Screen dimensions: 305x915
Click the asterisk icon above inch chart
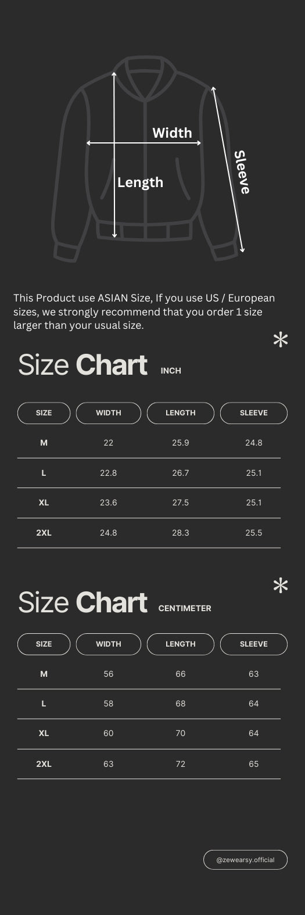tap(281, 340)
